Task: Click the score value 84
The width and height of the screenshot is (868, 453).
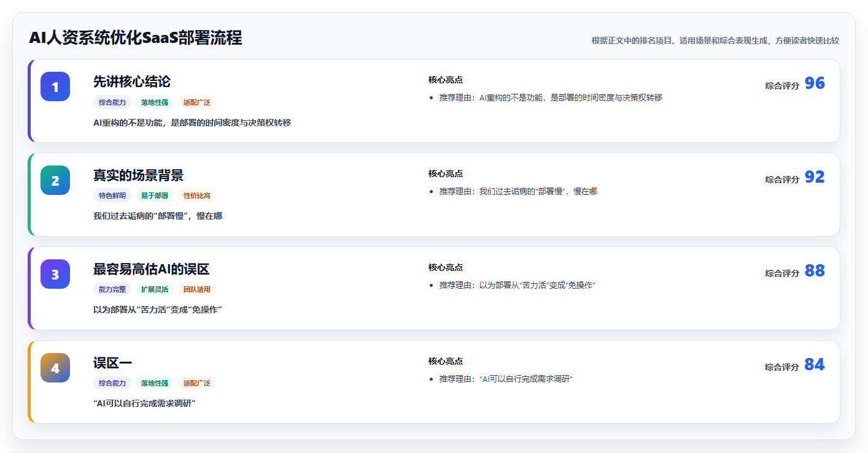Action: coord(815,365)
